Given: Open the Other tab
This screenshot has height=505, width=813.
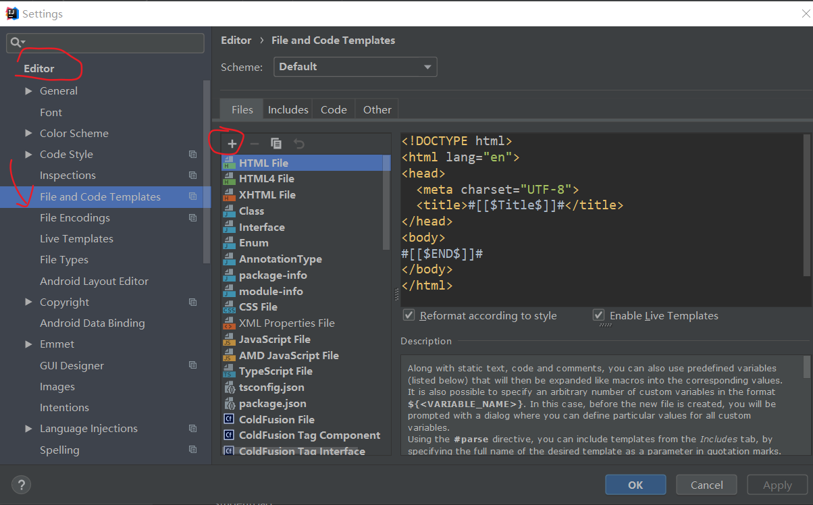Looking at the screenshot, I should [377, 109].
